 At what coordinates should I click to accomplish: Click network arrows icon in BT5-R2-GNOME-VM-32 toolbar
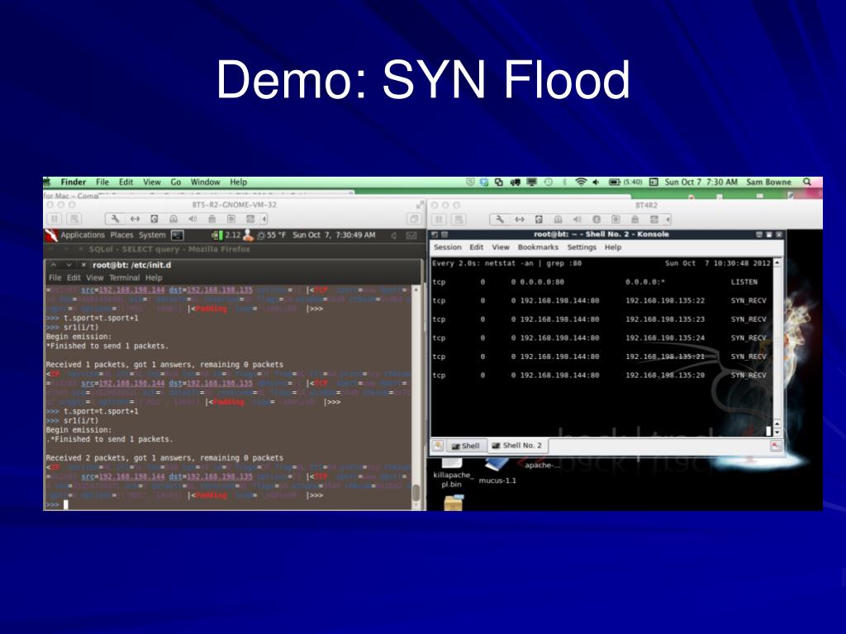tap(135, 219)
